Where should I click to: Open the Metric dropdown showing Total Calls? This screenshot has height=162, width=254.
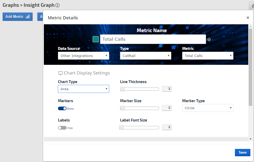(208, 56)
